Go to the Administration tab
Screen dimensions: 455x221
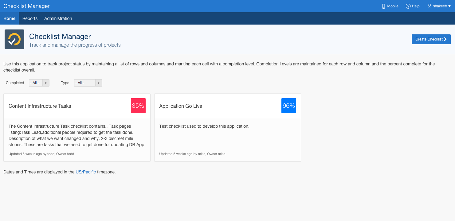[x=58, y=18]
